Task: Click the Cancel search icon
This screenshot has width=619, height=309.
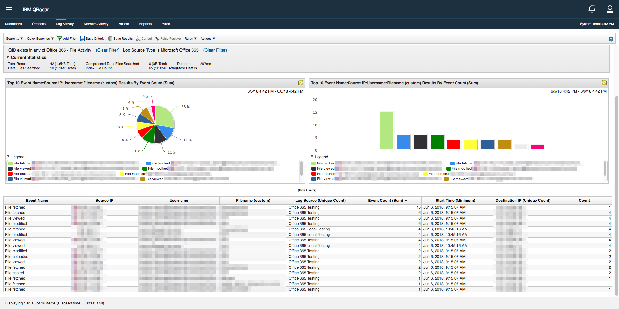Action: tap(138, 39)
